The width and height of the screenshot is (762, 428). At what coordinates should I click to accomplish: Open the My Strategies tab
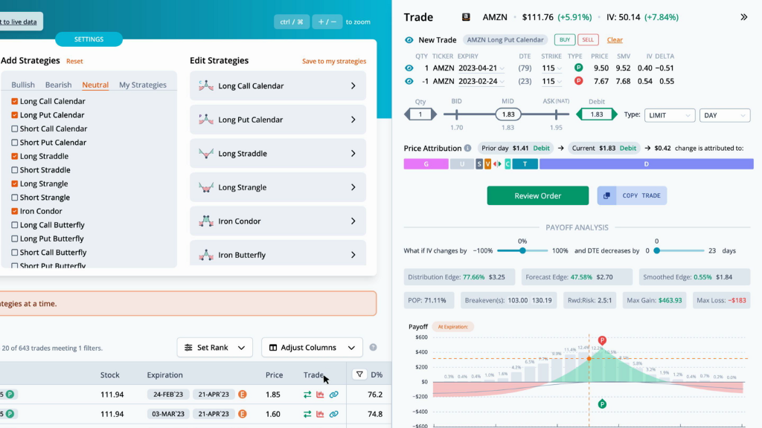click(142, 85)
